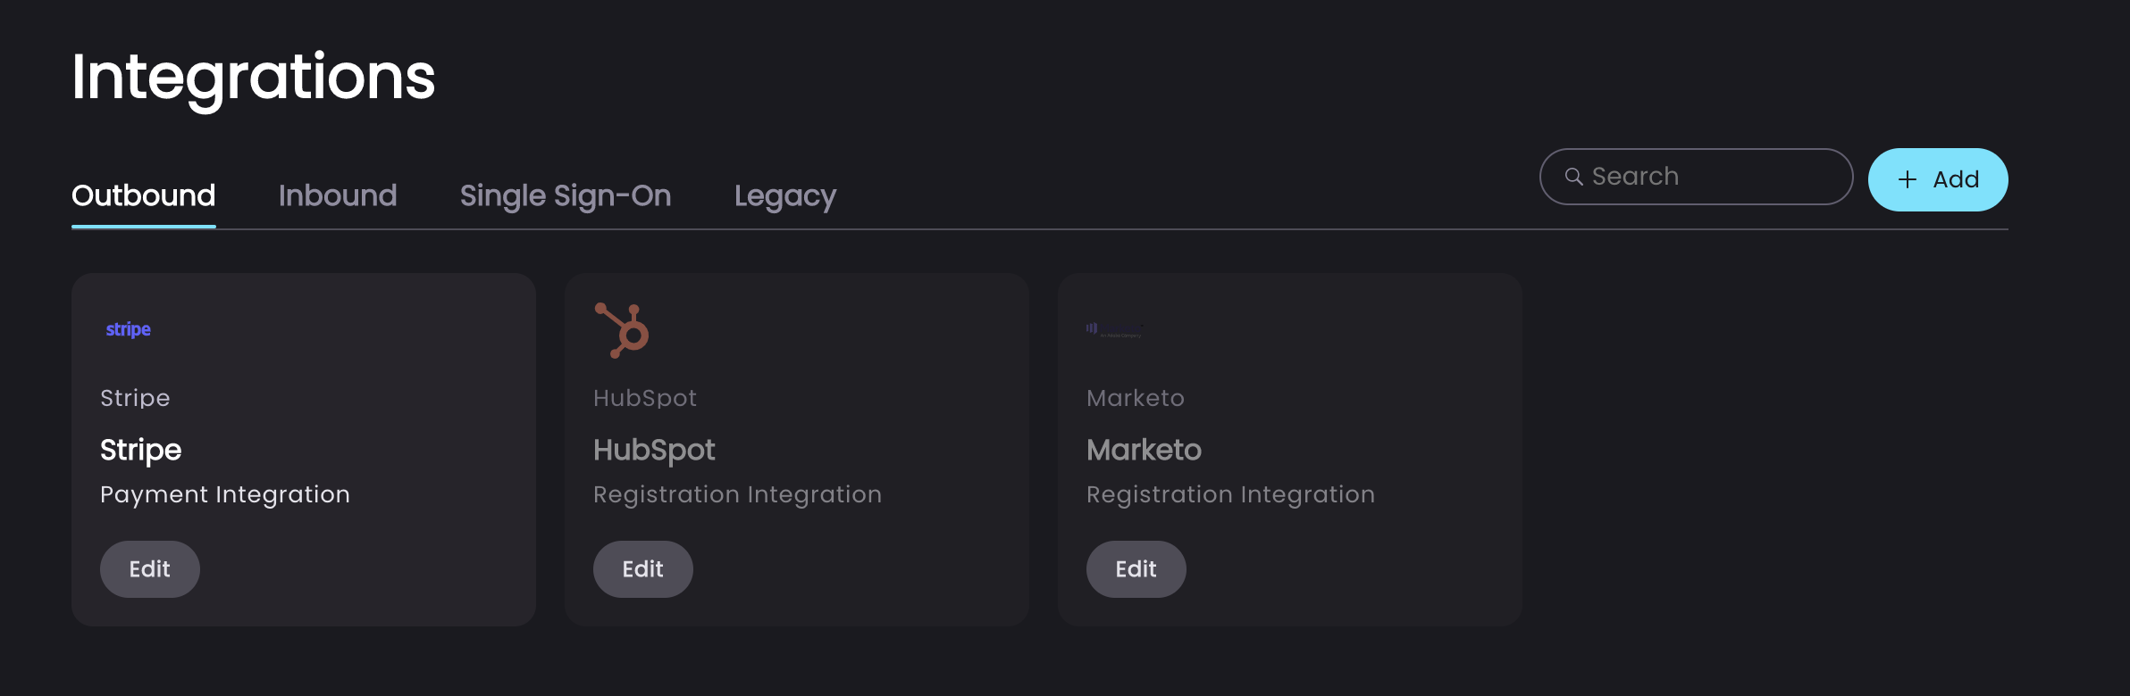Go to the Legacy tab
2130x696 pixels.
coord(785,195)
